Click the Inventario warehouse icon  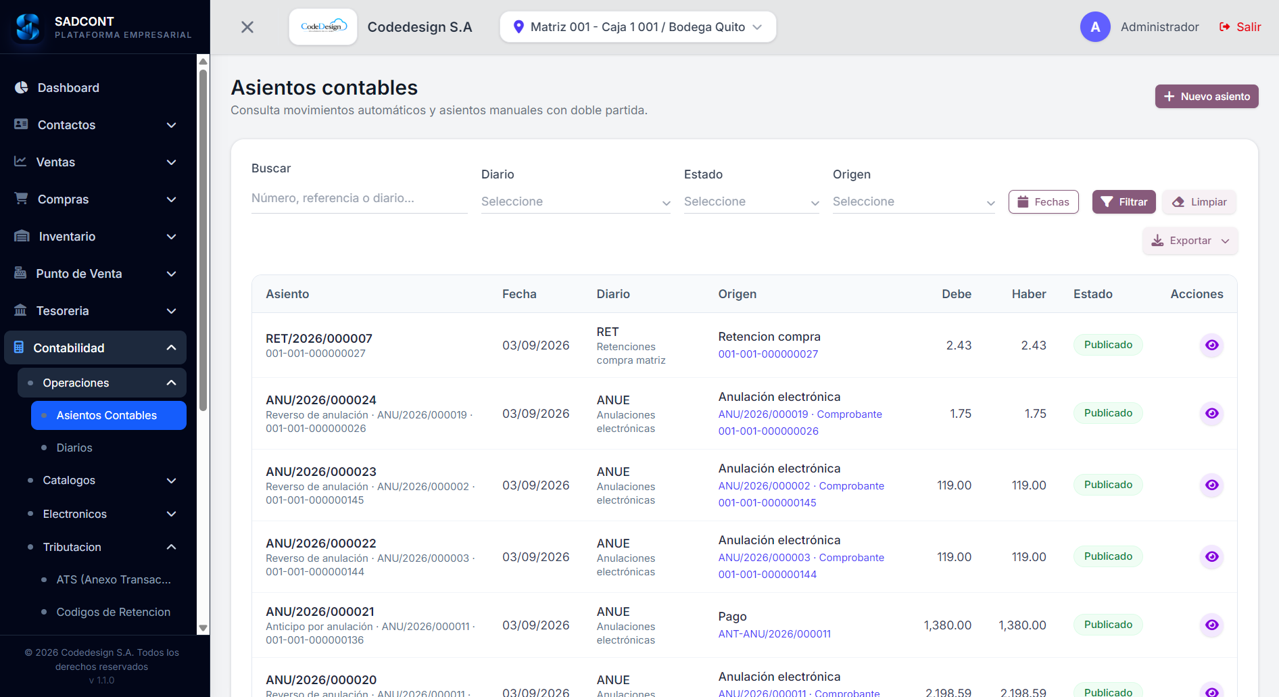(22, 236)
